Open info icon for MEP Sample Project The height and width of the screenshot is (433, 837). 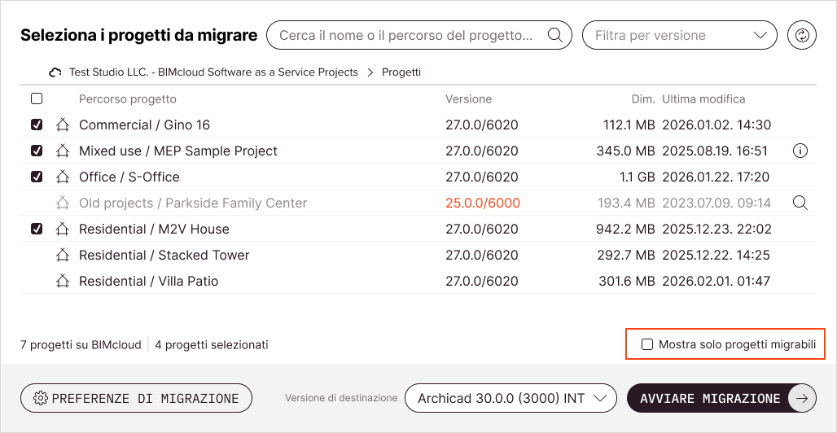coord(800,151)
